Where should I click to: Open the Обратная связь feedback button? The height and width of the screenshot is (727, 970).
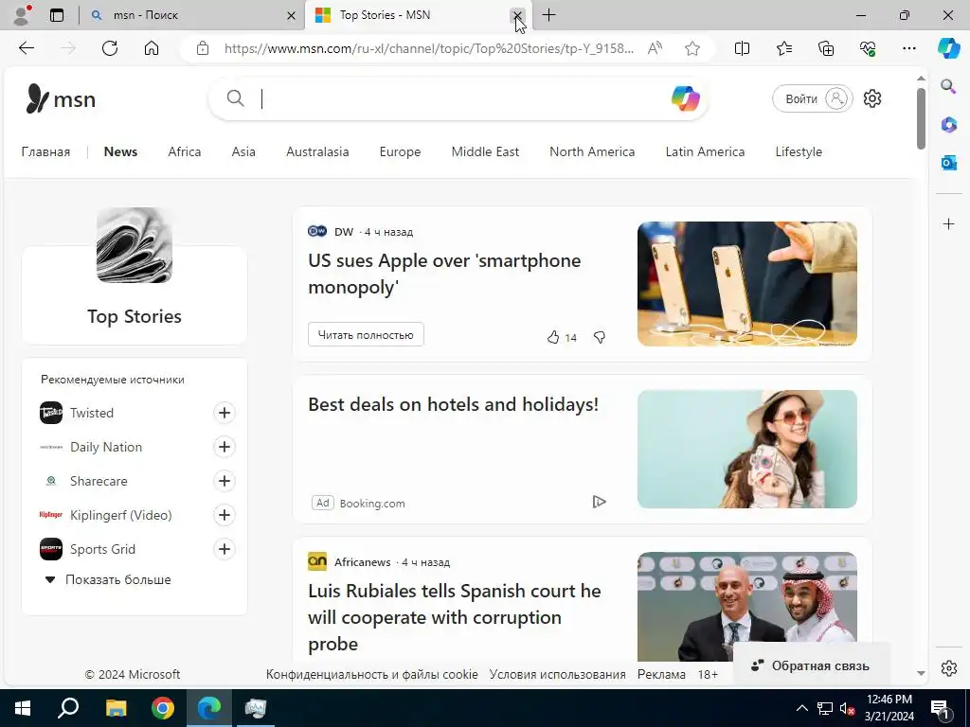[812, 665]
